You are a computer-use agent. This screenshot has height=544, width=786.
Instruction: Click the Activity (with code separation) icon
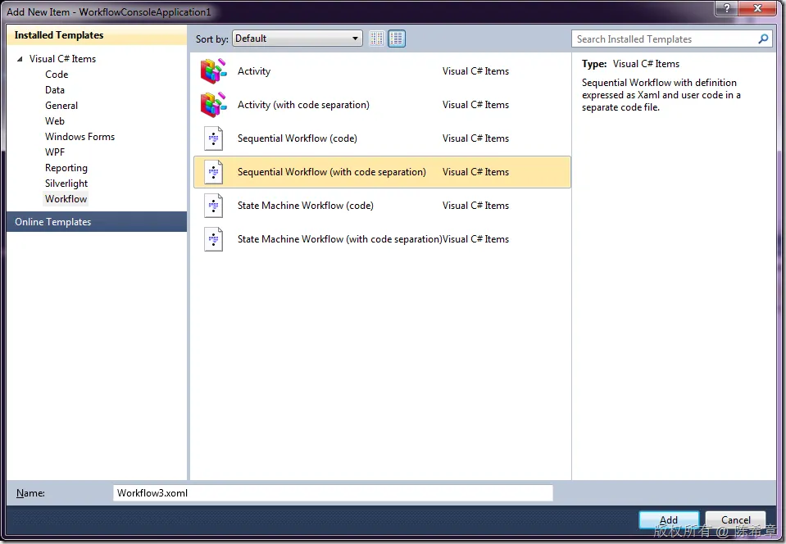tap(214, 105)
